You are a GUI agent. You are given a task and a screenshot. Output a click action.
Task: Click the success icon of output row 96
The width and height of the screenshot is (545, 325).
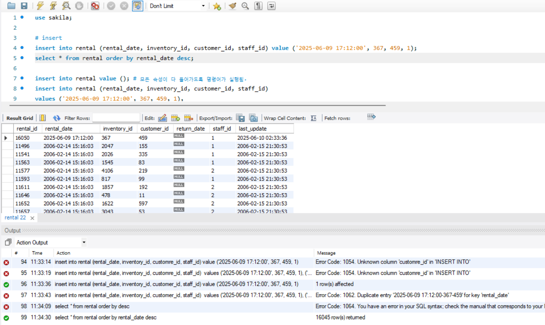coord(6,284)
